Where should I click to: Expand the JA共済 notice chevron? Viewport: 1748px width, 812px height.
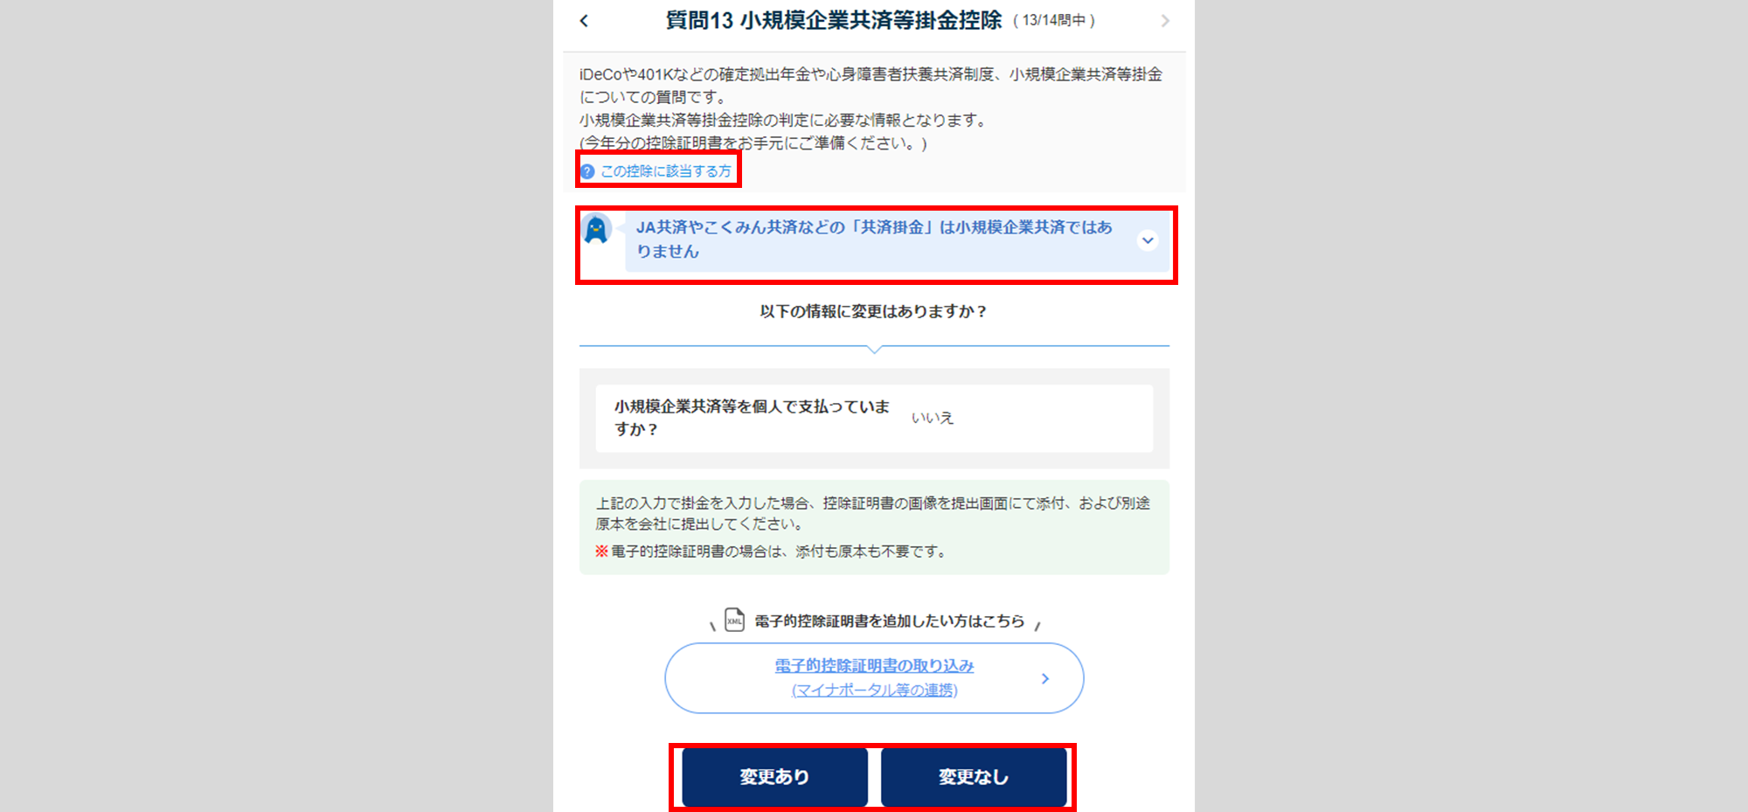(1148, 240)
